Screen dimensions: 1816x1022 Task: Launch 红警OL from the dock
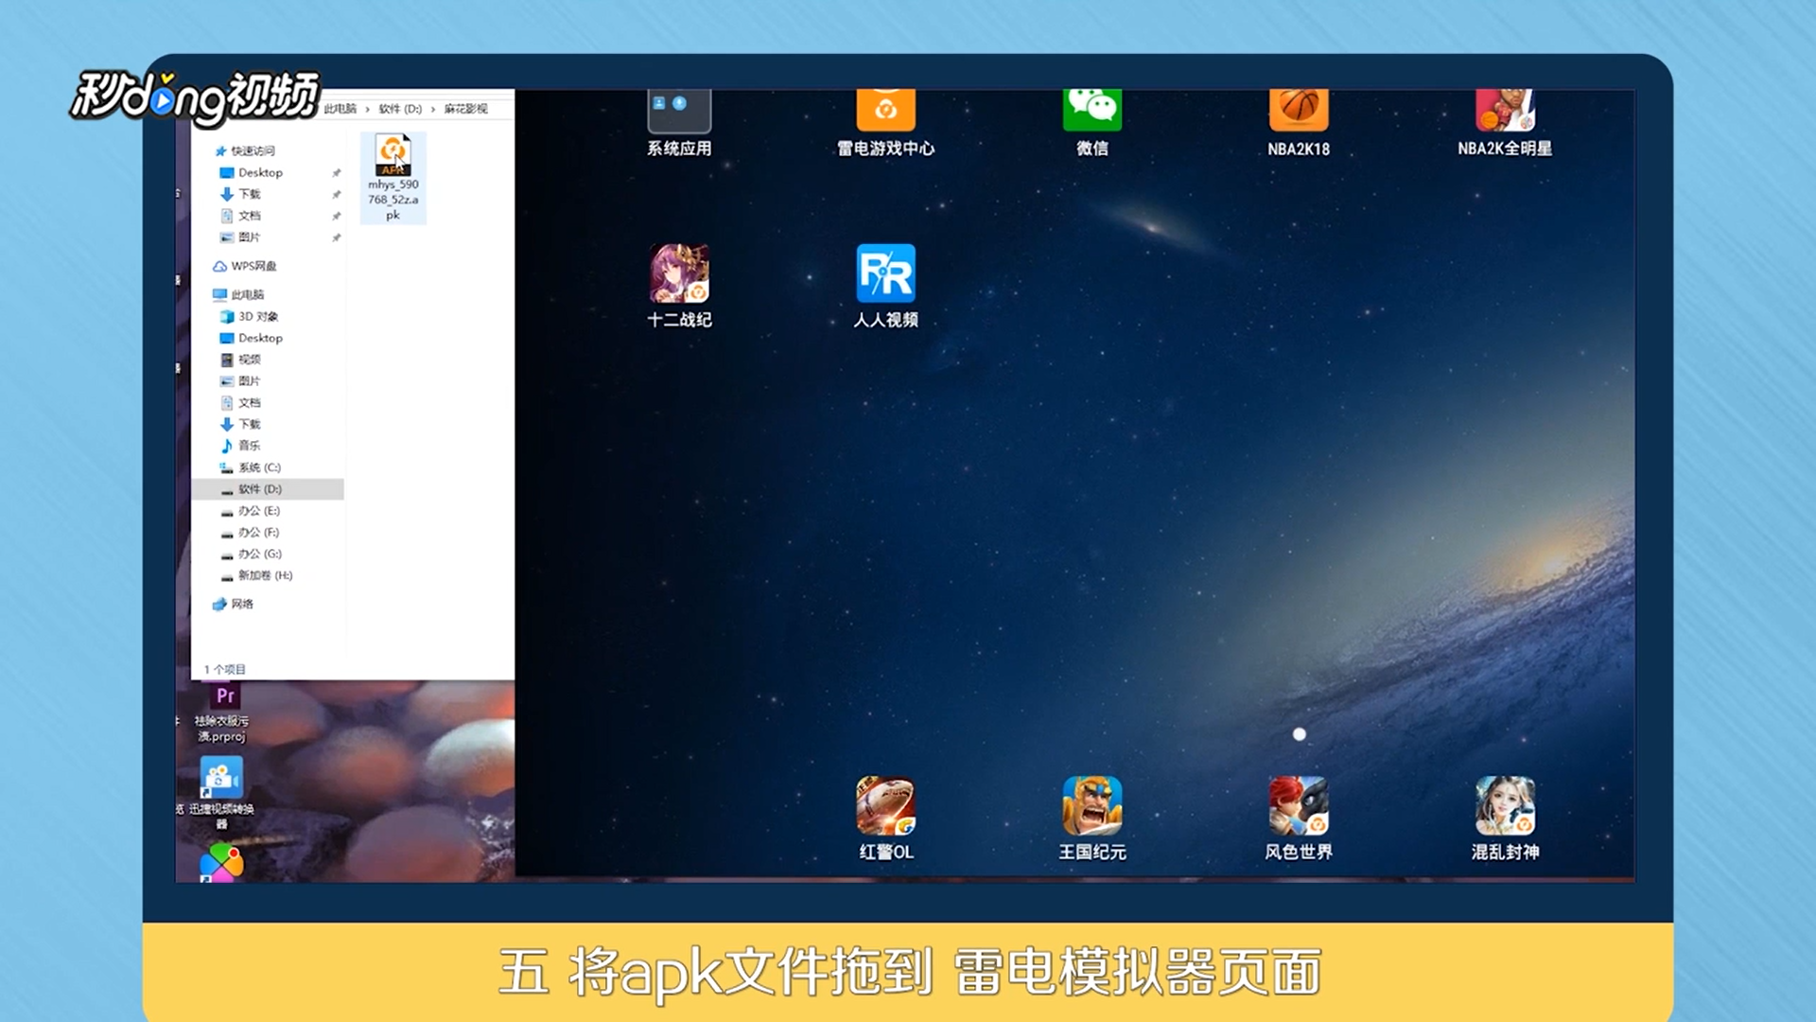885,806
